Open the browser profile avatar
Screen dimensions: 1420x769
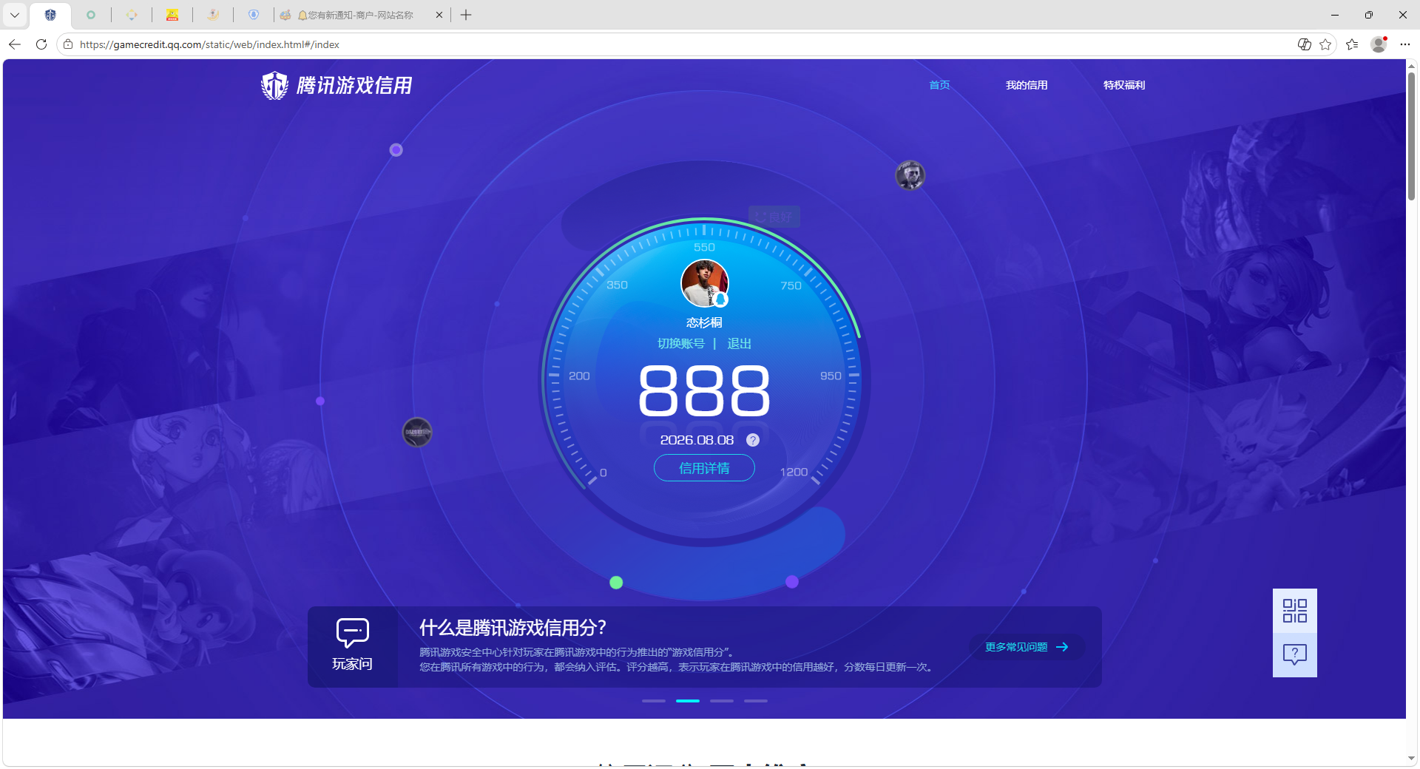pos(1379,44)
